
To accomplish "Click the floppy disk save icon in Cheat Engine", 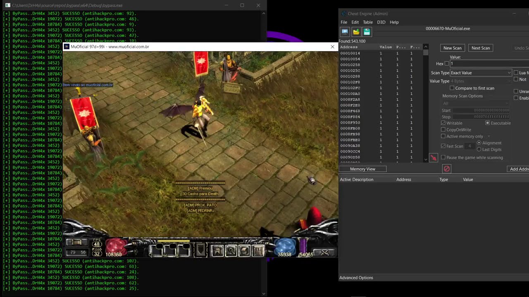I will tap(367, 32).
